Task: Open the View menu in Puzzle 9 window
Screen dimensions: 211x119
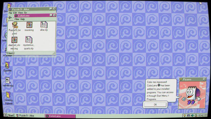Action: tap(21, 13)
